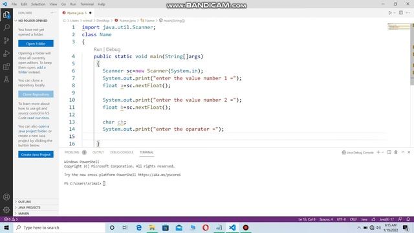The height and width of the screenshot is (233, 414).
Task: Click the Windows taskbar search box
Action: point(59,227)
